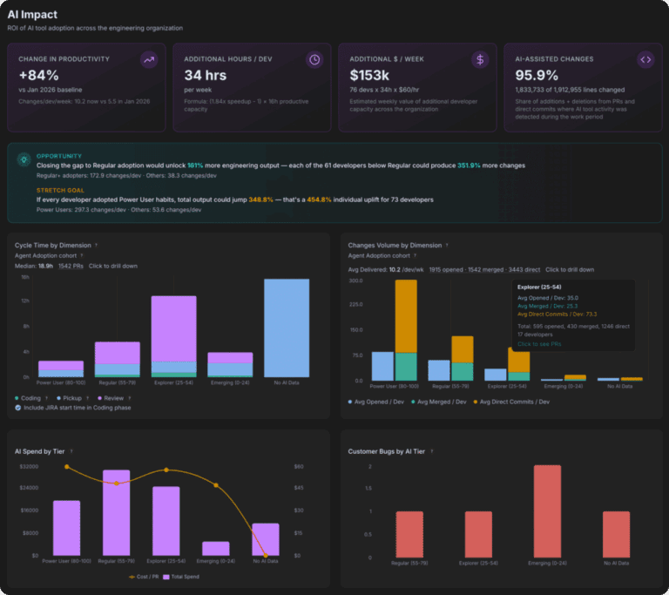The image size is (669, 595).
Task: Click the help icon next to Pickup legend
Action: click(88, 398)
